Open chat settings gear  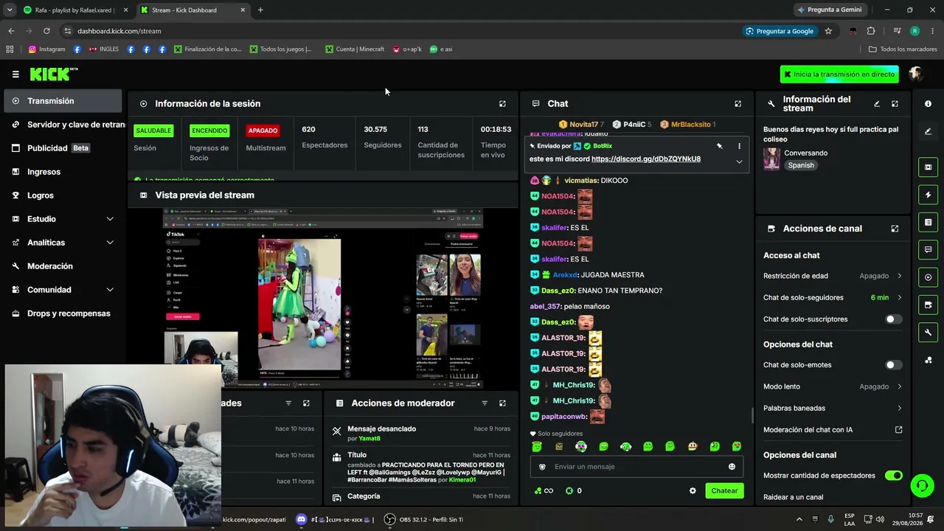pyautogui.click(x=693, y=491)
